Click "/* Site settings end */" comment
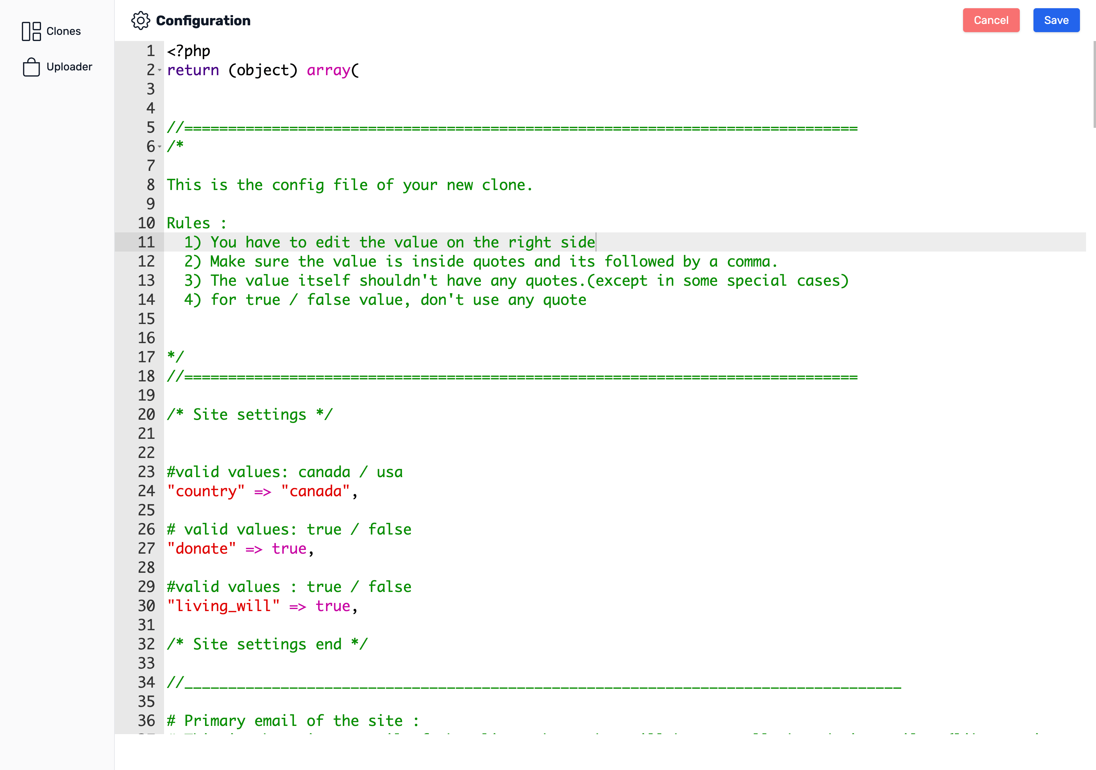This screenshot has height=770, width=1096. click(x=267, y=644)
